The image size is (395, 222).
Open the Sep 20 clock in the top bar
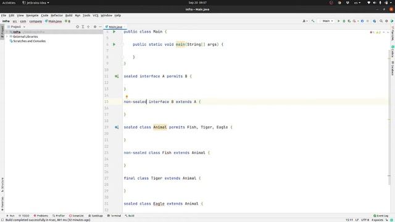point(197,2)
